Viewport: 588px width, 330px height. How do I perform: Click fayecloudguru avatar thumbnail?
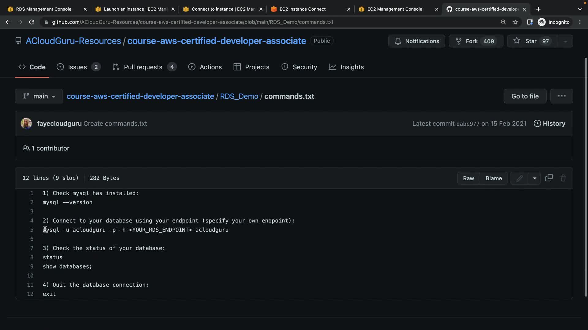26,123
